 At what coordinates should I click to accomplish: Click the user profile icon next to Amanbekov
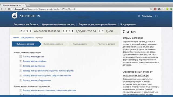click(139, 16)
